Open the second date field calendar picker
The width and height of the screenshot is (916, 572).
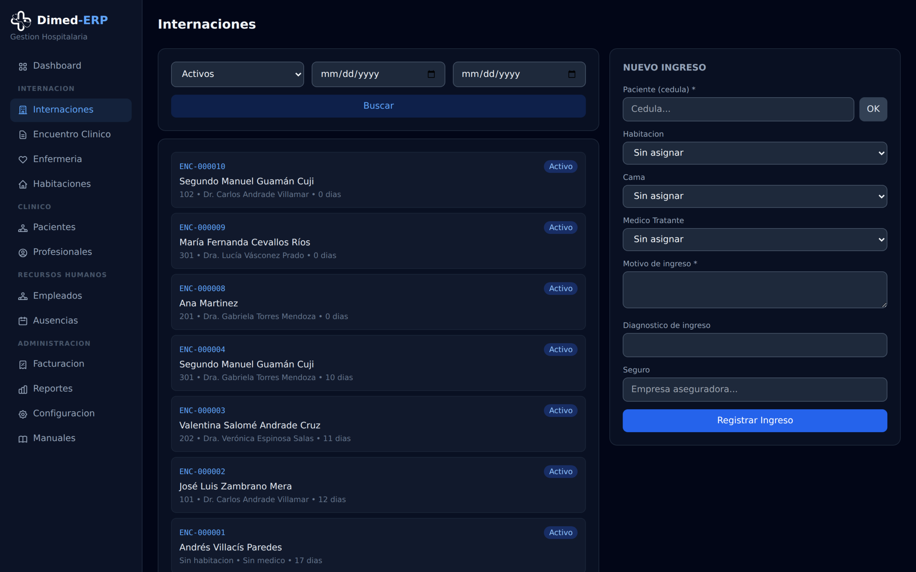coord(572,74)
